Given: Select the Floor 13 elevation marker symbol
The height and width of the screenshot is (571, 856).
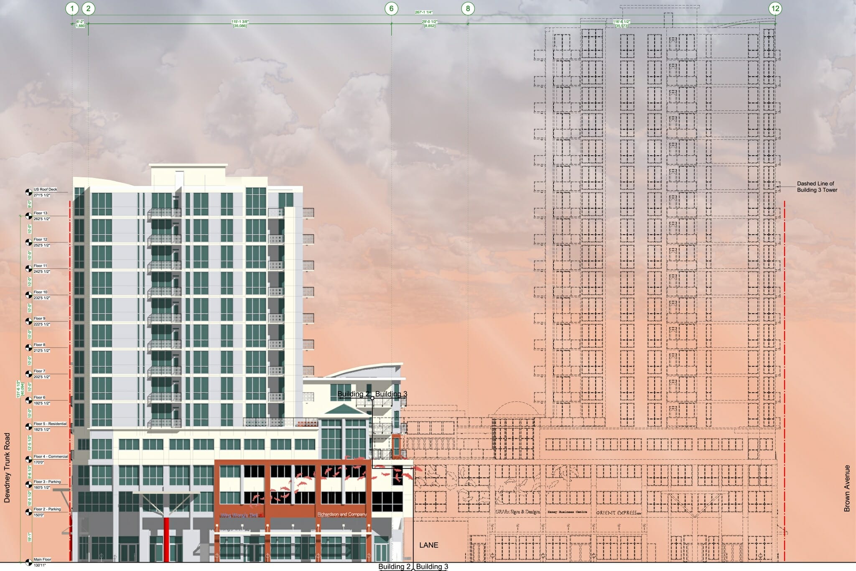Looking at the screenshot, I should coord(28,216).
